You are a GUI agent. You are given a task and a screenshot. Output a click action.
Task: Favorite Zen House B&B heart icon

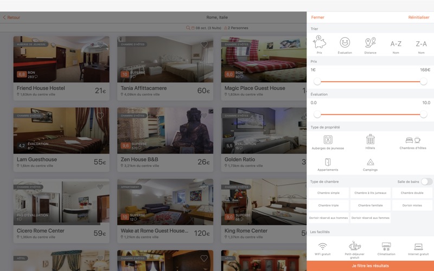pos(204,115)
